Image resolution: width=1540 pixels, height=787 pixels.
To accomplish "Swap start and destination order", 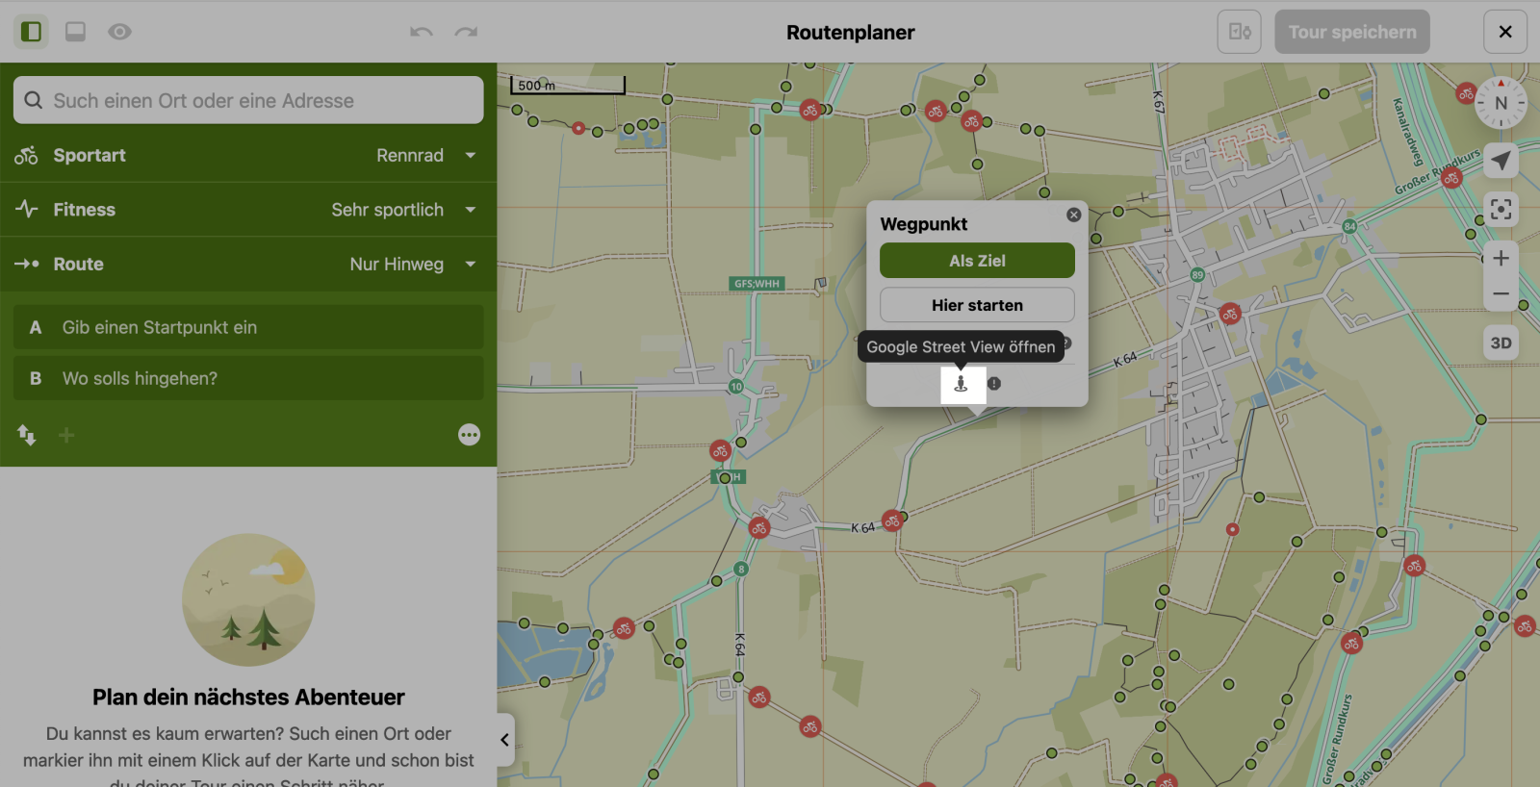I will coord(27,435).
